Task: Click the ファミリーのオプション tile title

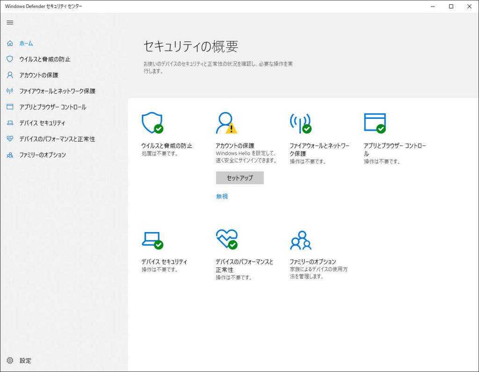Action: click(313, 262)
